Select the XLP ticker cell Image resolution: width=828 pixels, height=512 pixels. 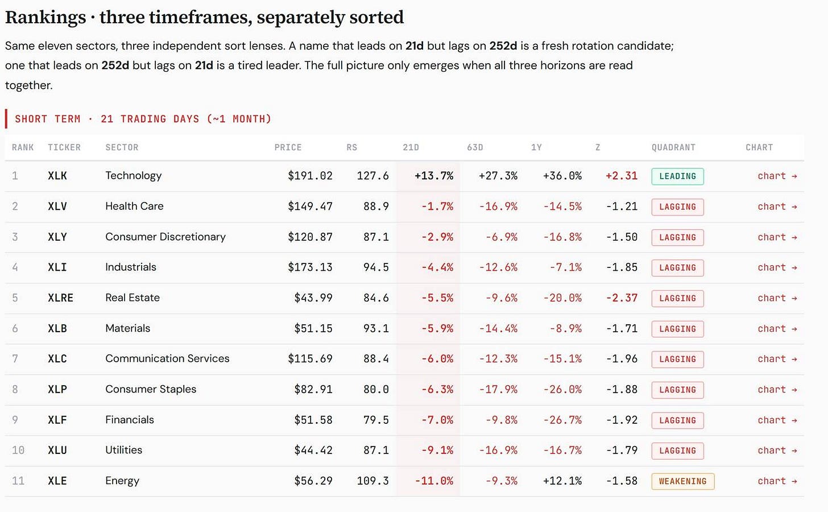pyautogui.click(x=57, y=390)
